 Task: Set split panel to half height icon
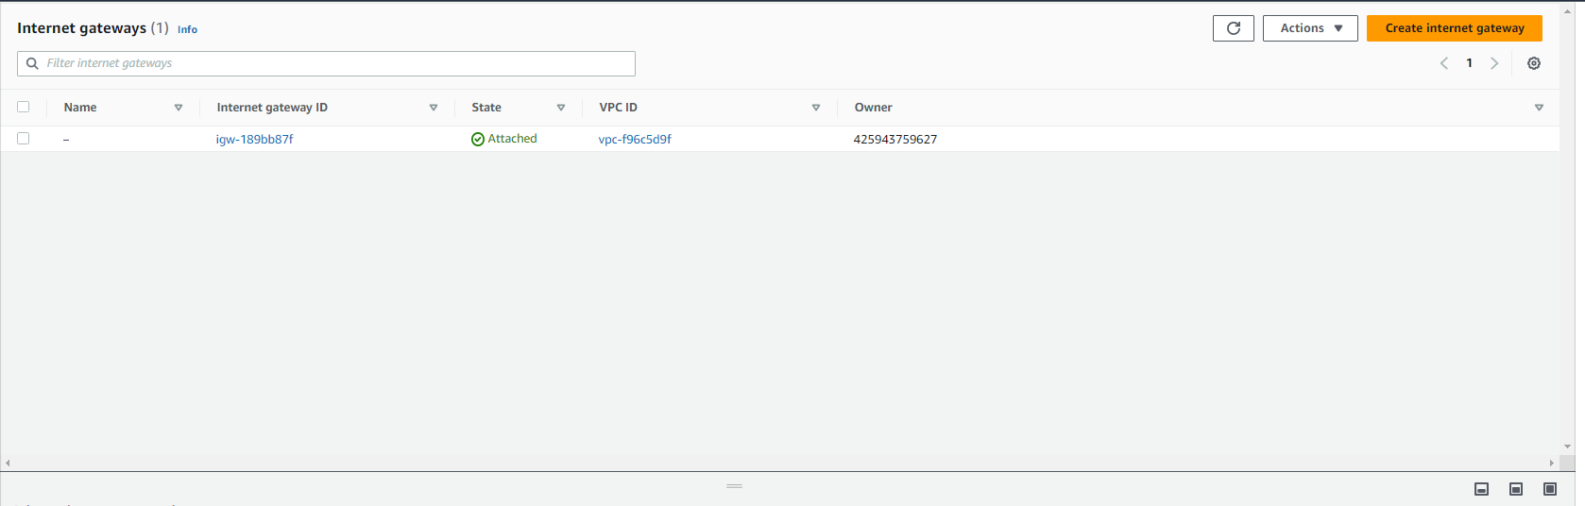click(x=1515, y=489)
